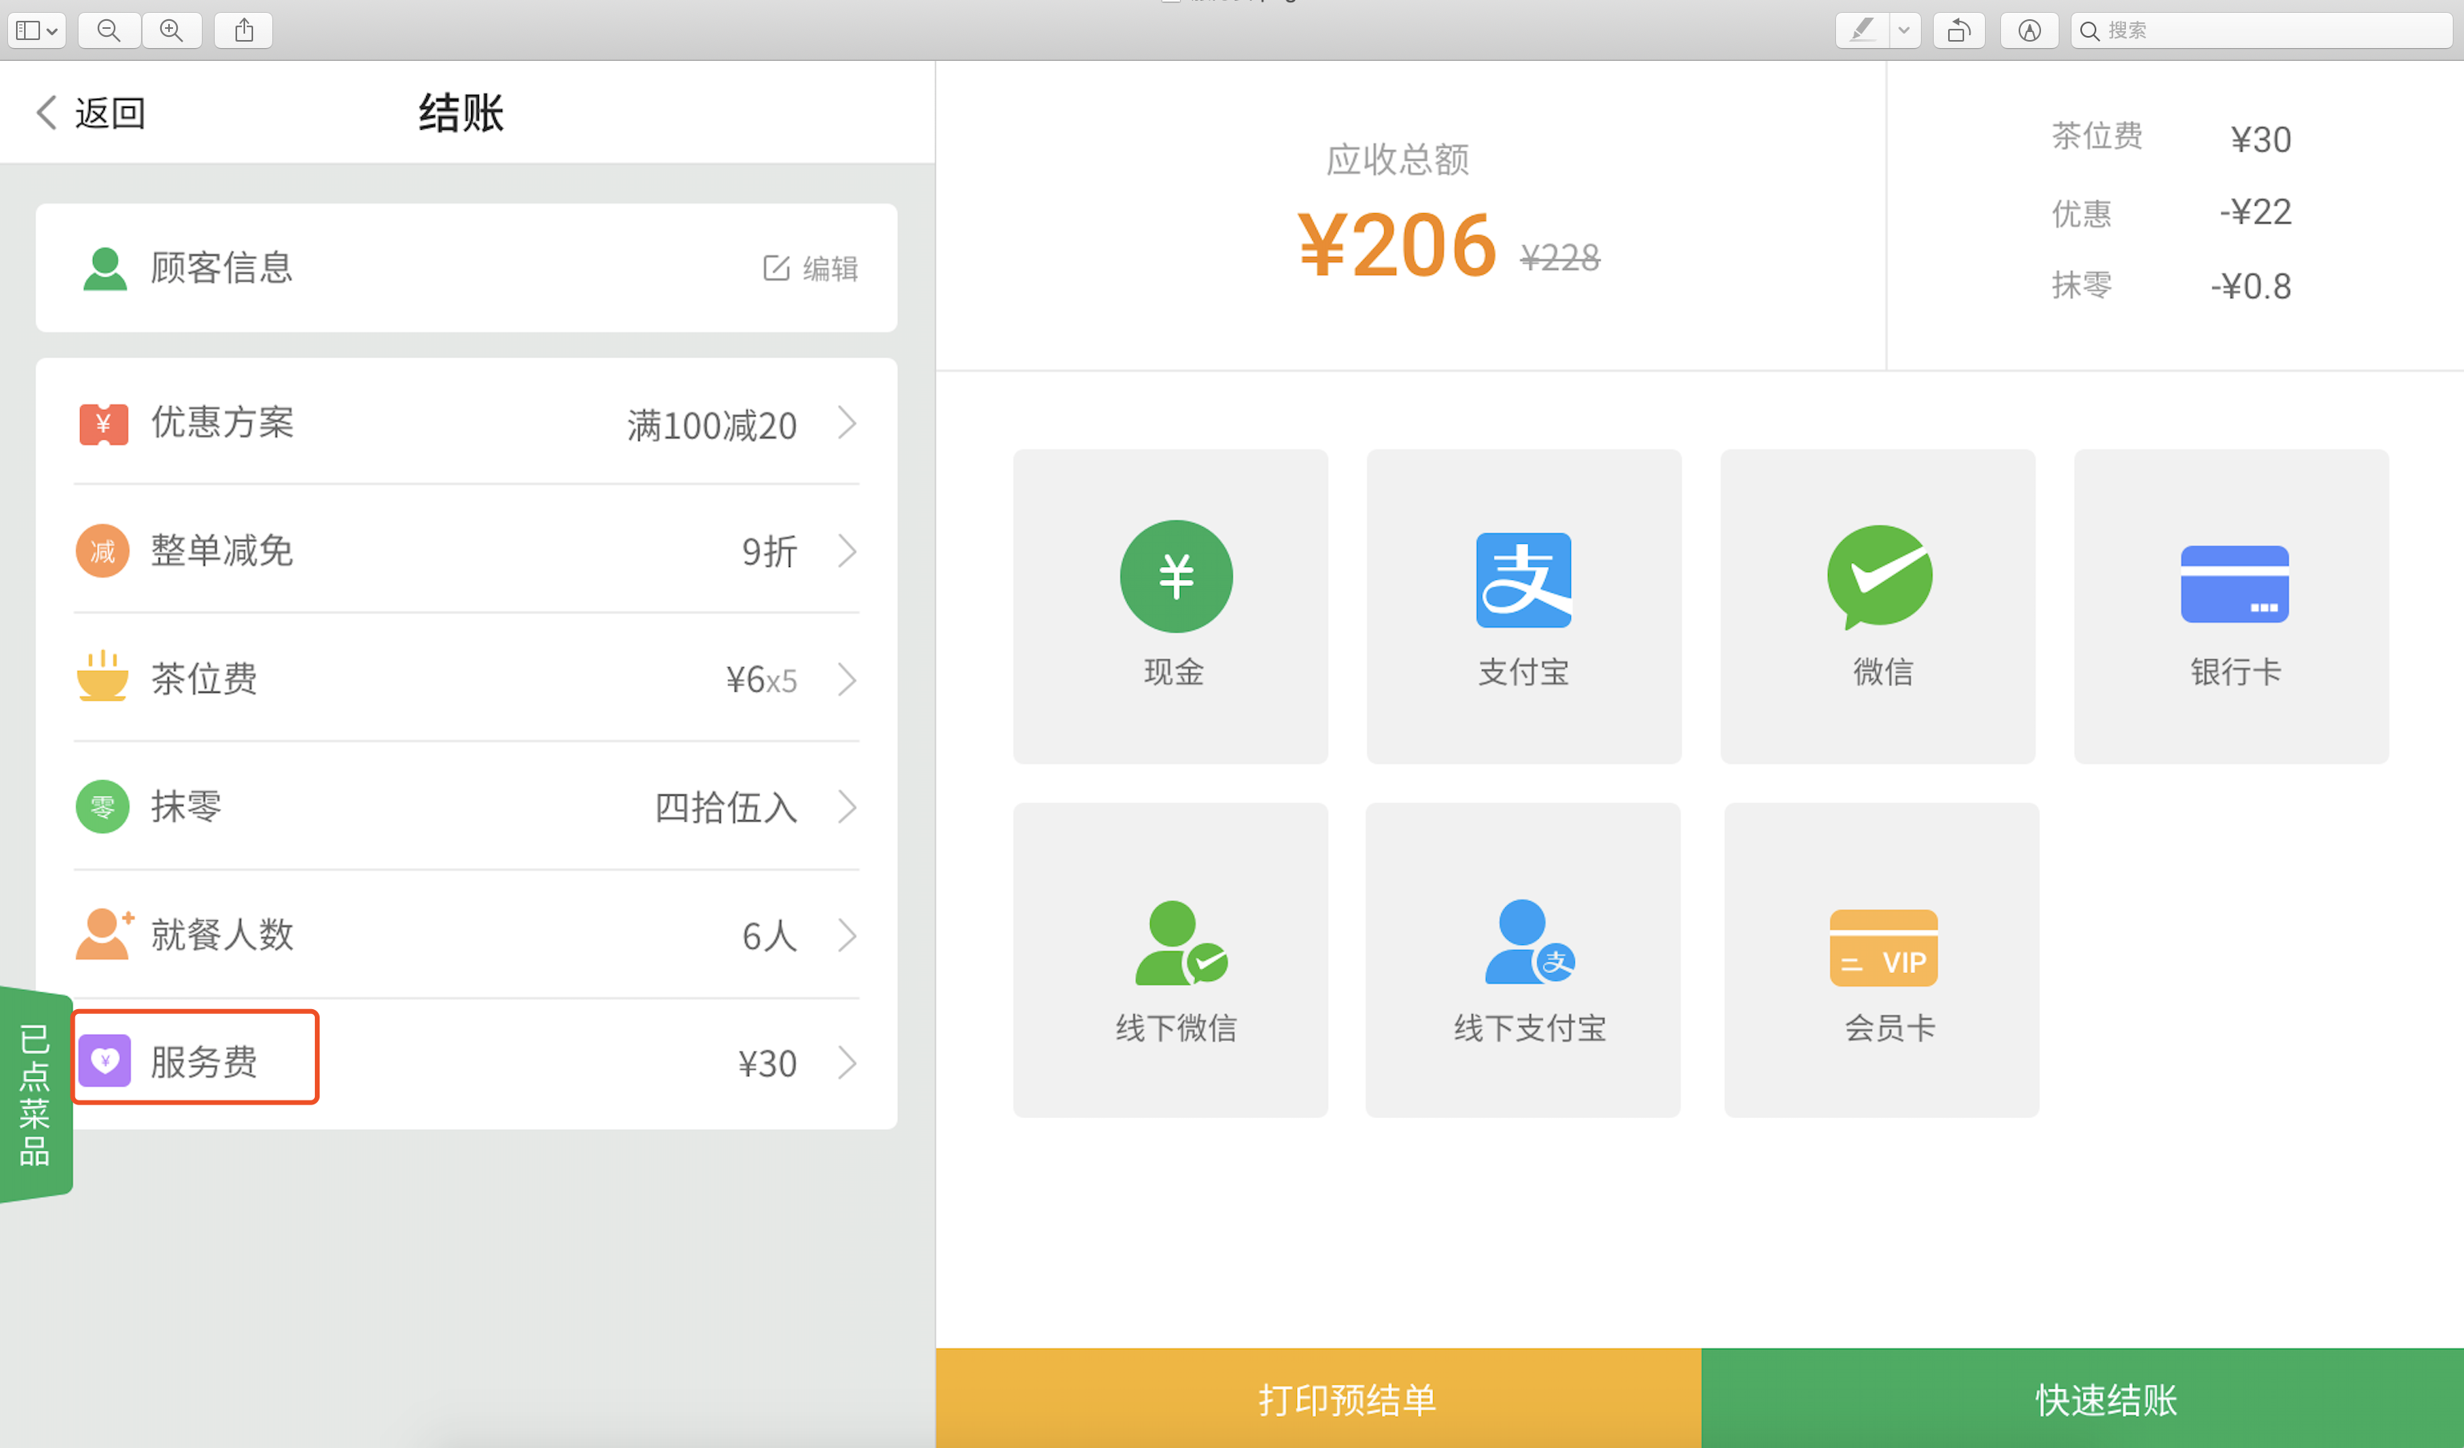The image size is (2464, 1448).
Task: Click the 优惠 -¥22 summary line
Action: click(x=2171, y=212)
